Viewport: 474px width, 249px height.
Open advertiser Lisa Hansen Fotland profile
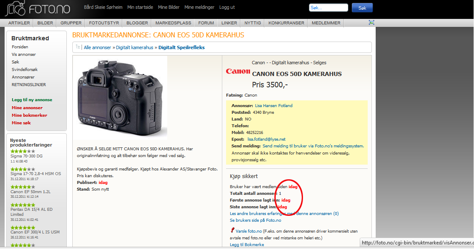point(274,105)
